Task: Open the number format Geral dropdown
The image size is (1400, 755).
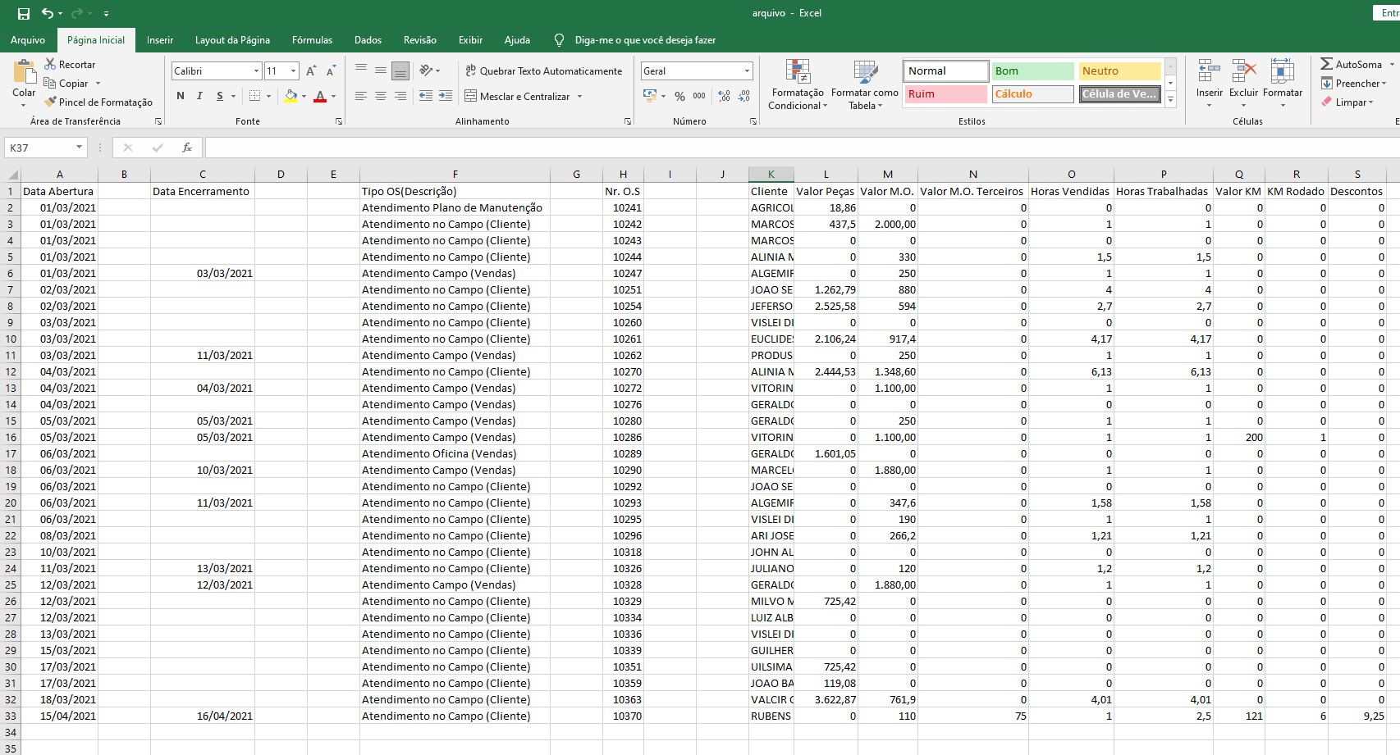Action: (747, 71)
